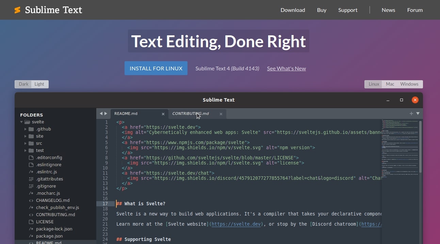440x244 pixels.
Task: Collapse the svelte root folder
Action: coord(21,122)
